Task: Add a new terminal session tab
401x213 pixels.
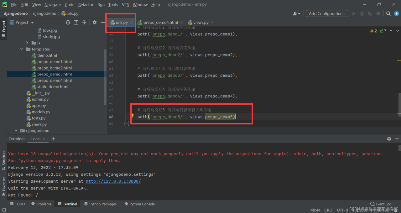Action: click(x=53, y=139)
